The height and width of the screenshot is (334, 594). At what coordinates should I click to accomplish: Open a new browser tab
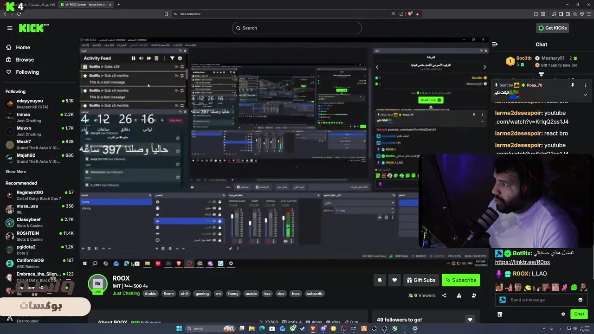(x=118, y=5)
